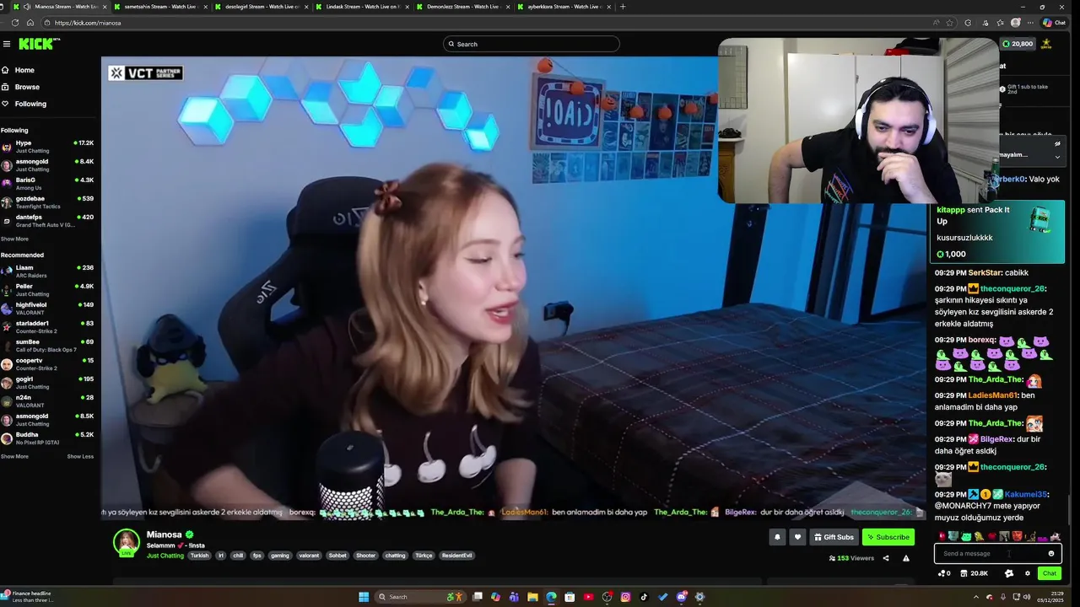Follow Mianosa with the heart icon
This screenshot has height=607, width=1080.
797,537
